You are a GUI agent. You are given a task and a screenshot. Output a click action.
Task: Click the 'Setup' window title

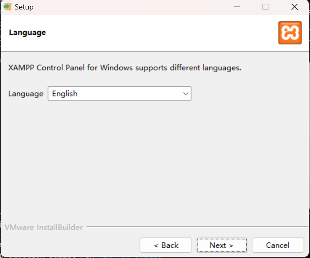(x=24, y=7)
